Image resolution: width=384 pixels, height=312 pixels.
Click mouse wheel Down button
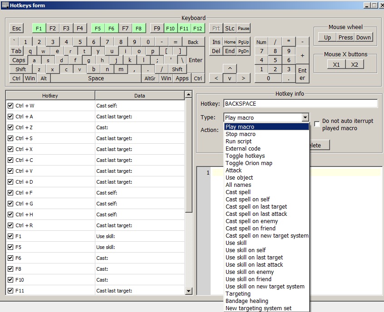pos(364,38)
